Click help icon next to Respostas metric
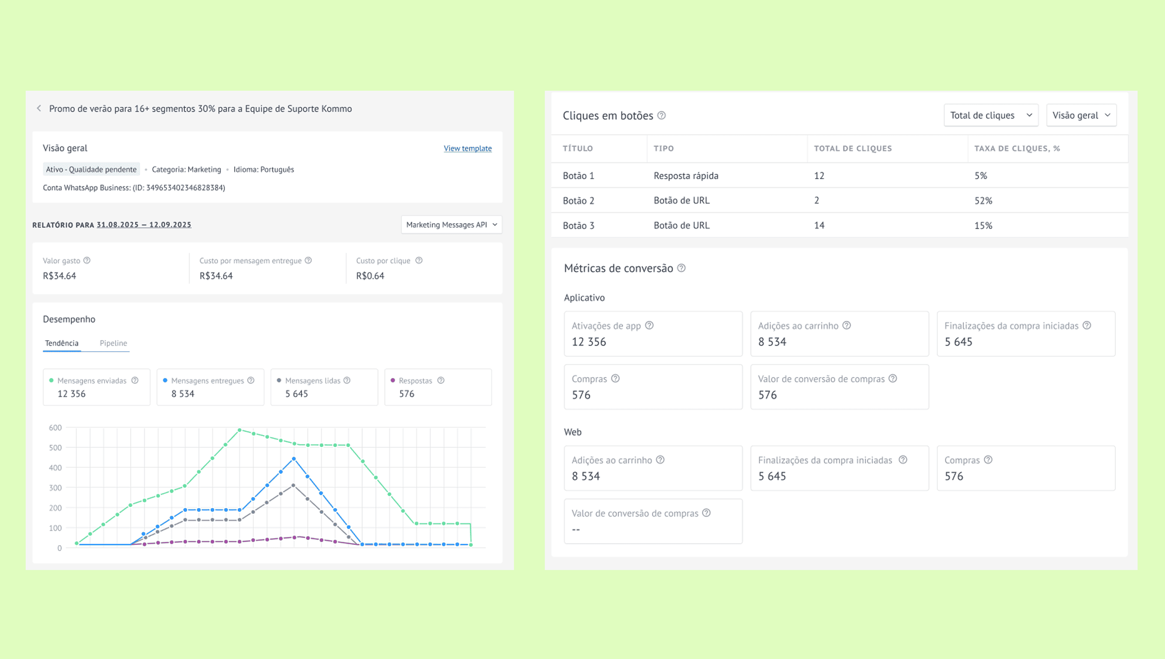 click(441, 380)
